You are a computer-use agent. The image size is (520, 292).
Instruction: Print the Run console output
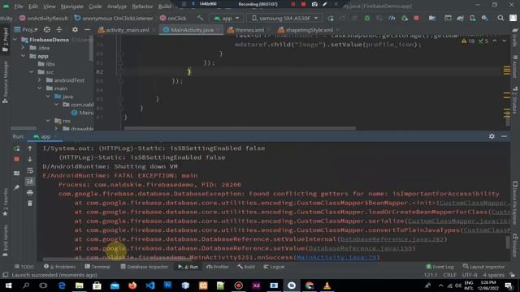click(x=30, y=192)
